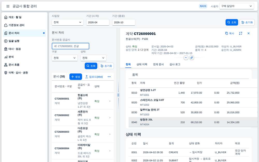Open 일괄 실행 sidebar item
Screen dimensions: 259x162
24,41
